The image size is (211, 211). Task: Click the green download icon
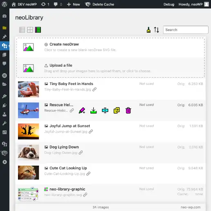point(94,110)
